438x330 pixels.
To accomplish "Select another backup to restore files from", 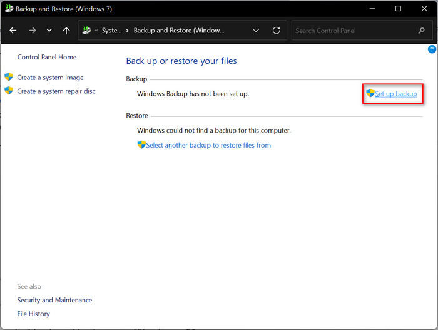I will tap(208, 145).
